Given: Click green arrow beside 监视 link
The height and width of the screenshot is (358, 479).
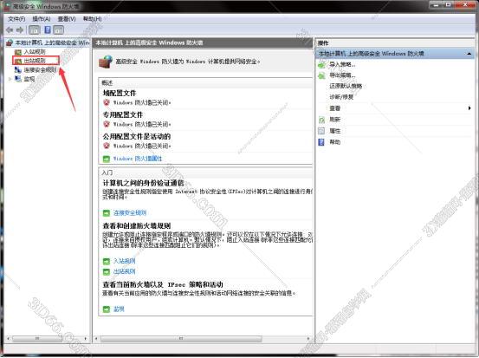Looking at the screenshot, I should click(x=107, y=309).
